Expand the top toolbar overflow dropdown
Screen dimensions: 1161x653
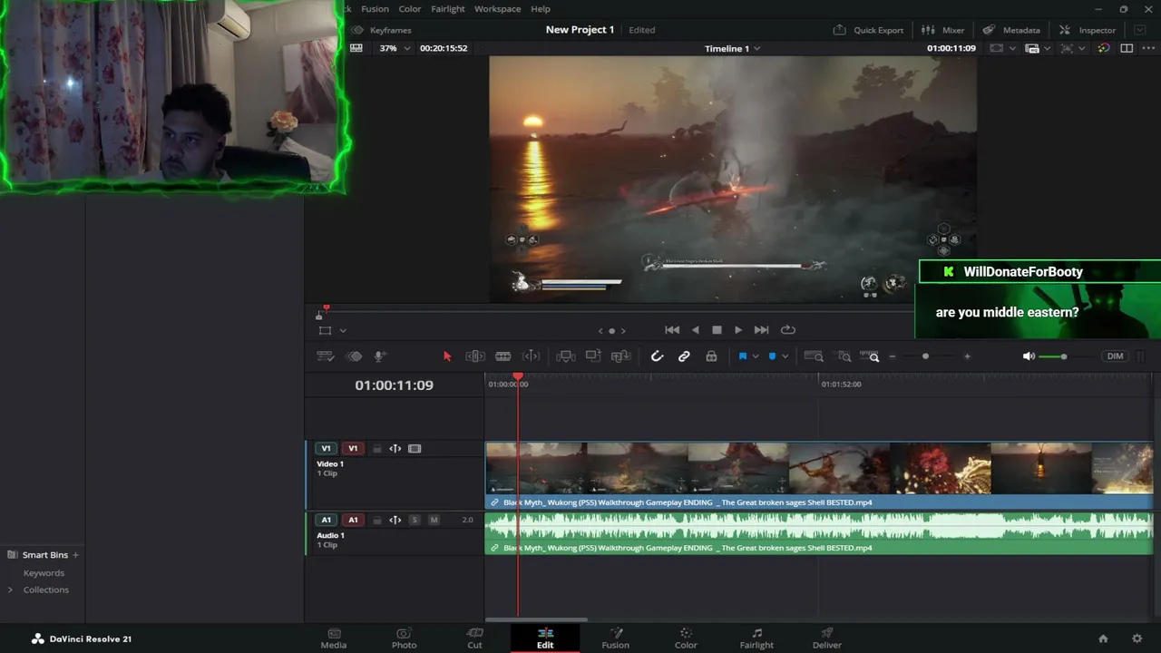click(x=1140, y=30)
